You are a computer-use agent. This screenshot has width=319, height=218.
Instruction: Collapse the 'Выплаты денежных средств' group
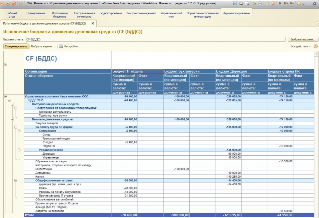pos(12,119)
